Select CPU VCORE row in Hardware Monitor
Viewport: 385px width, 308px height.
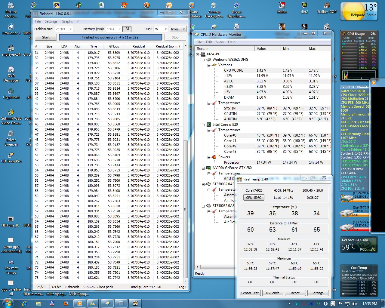263,70
